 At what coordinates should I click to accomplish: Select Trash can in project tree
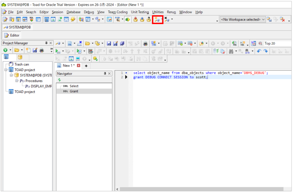tap(22, 64)
